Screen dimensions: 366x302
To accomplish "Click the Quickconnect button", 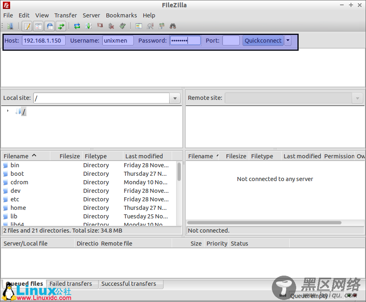I will point(263,41).
